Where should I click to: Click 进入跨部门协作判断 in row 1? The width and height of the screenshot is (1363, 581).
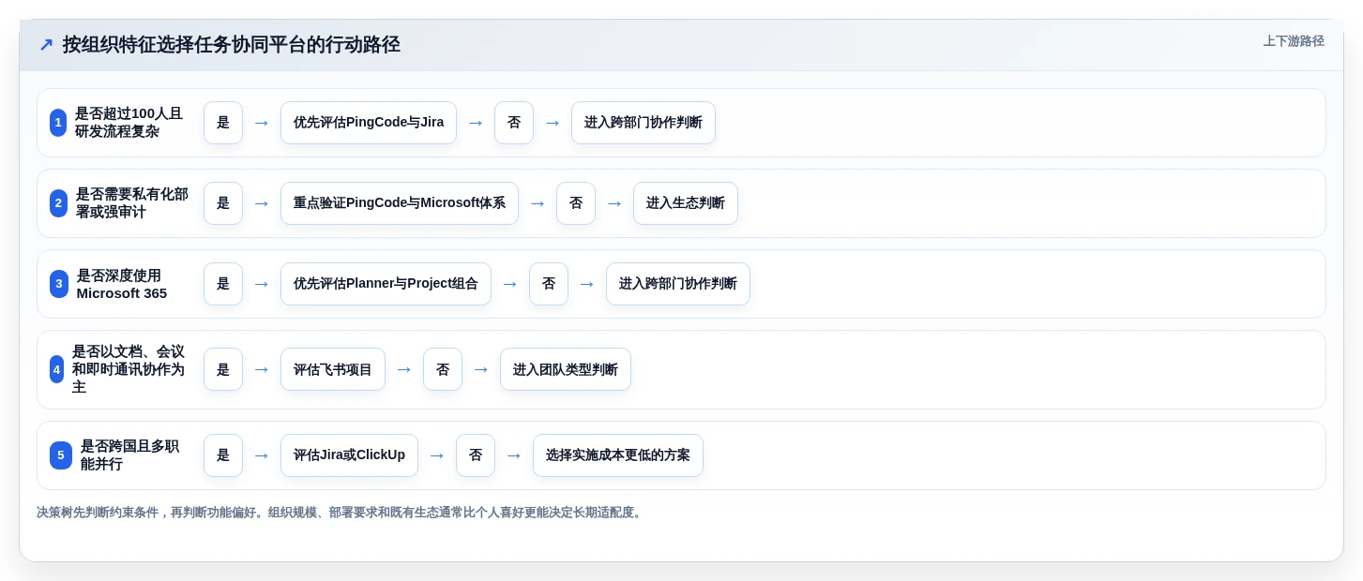pos(644,123)
